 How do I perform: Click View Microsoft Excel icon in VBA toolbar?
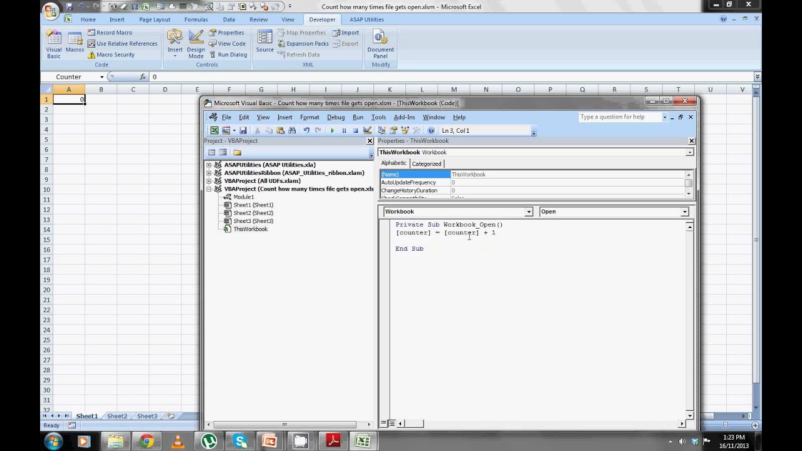[214, 130]
